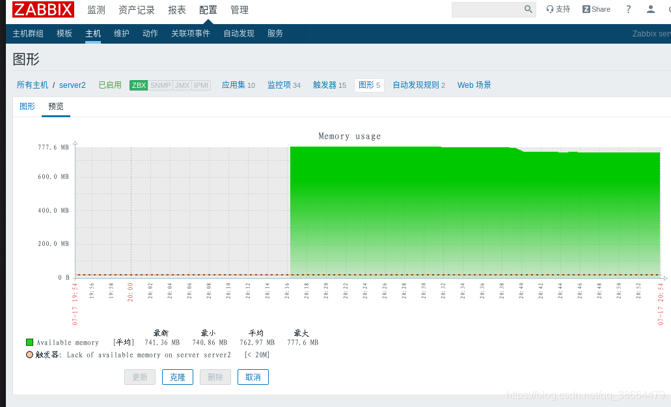Click the green memory graph area

(x=475, y=212)
